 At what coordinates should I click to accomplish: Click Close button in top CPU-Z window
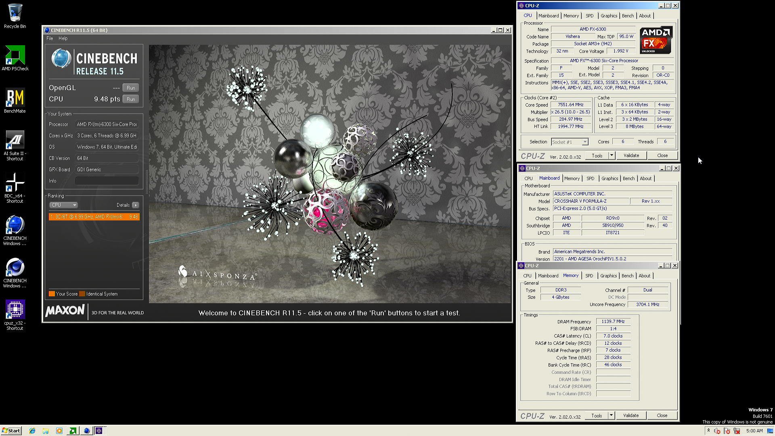[x=662, y=155]
